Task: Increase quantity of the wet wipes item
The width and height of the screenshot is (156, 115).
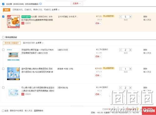Action: pyautogui.click(x=130, y=69)
